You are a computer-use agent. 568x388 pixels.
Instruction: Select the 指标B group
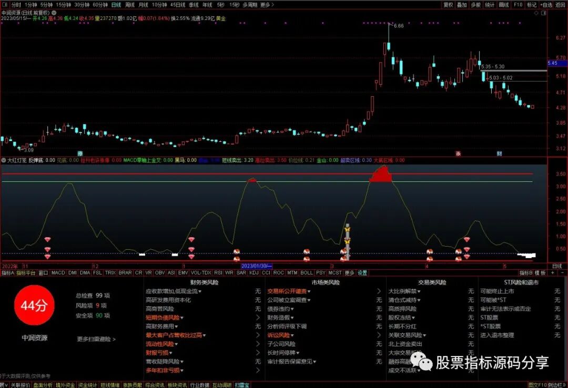[526, 273]
